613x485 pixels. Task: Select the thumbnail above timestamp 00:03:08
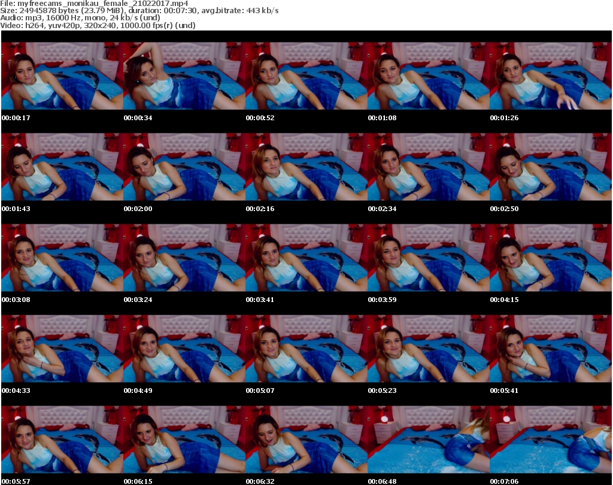click(x=62, y=258)
